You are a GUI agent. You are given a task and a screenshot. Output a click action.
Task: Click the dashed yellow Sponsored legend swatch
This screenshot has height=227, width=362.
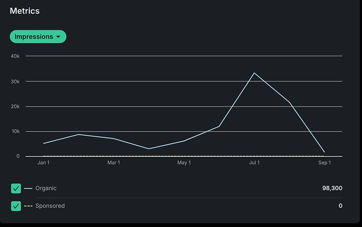click(28, 206)
